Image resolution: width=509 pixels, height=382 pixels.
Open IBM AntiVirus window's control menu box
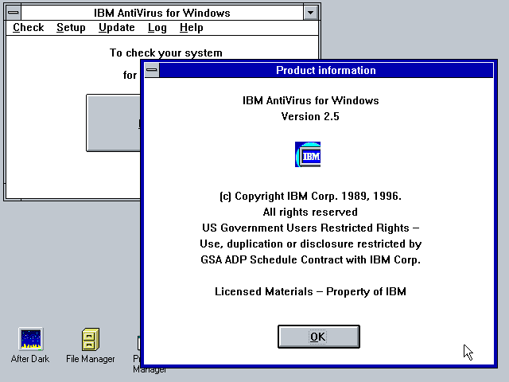pyautogui.click(x=14, y=13)
